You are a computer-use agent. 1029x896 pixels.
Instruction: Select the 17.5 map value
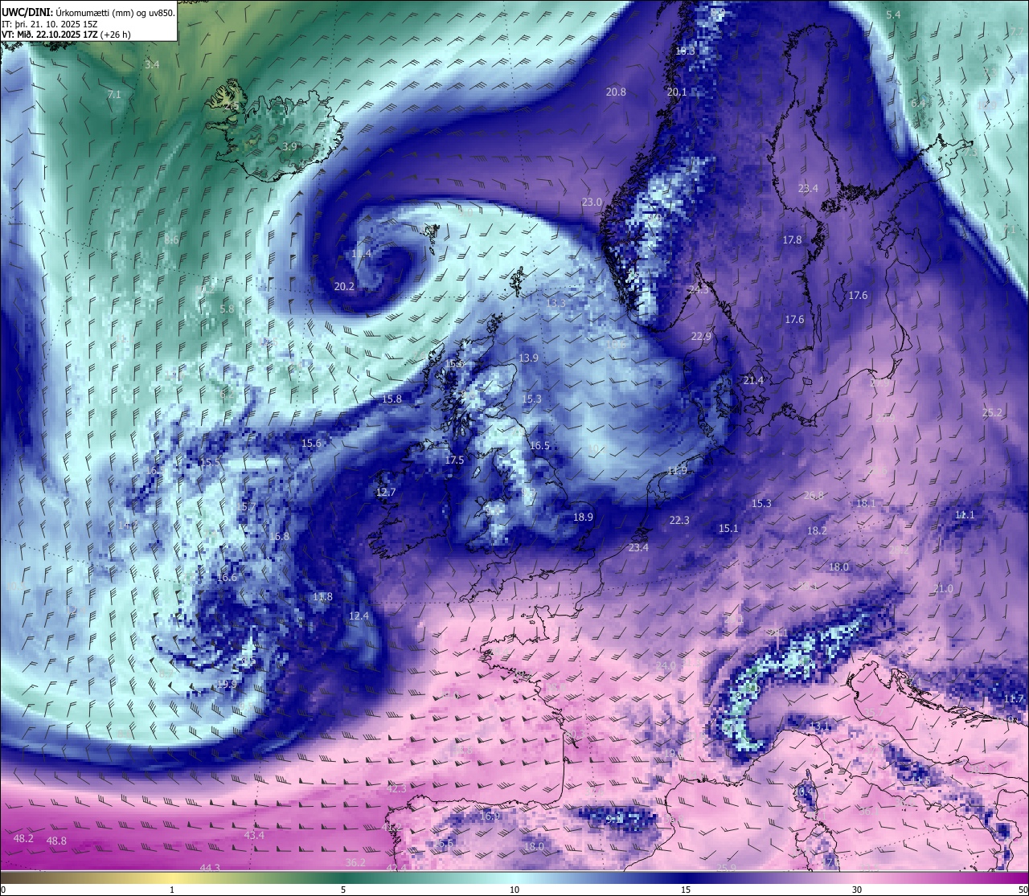(454, 460)
